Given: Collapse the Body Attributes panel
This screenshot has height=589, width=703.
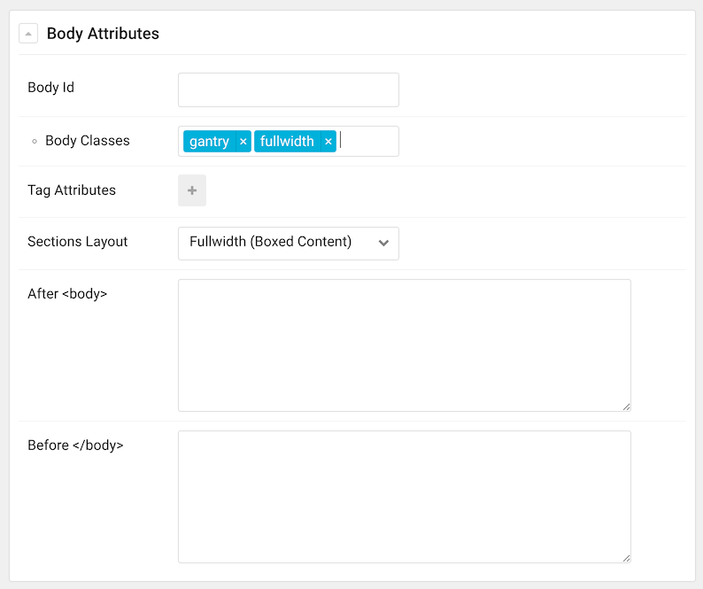Looking at the screenshot, I should pyautogui.click(x=28, y=34).
